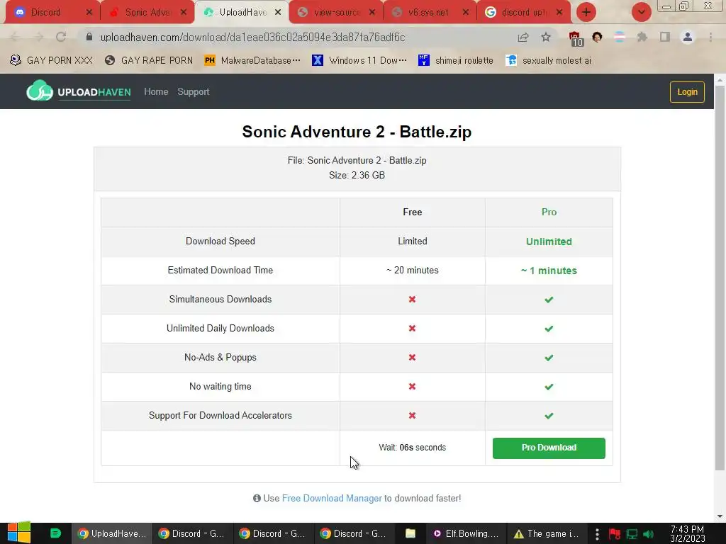This screenshot has height=544, width=726.
Task: Click the Wait 06s seconds countdown
Action: click(412, 448)
